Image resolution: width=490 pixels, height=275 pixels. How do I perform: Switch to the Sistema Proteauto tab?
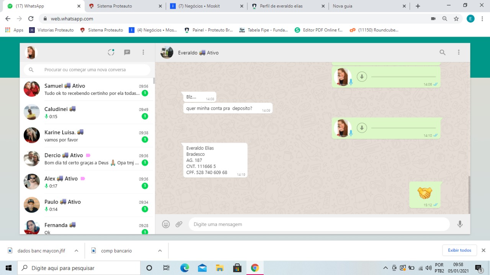click(x=122, y=6)
